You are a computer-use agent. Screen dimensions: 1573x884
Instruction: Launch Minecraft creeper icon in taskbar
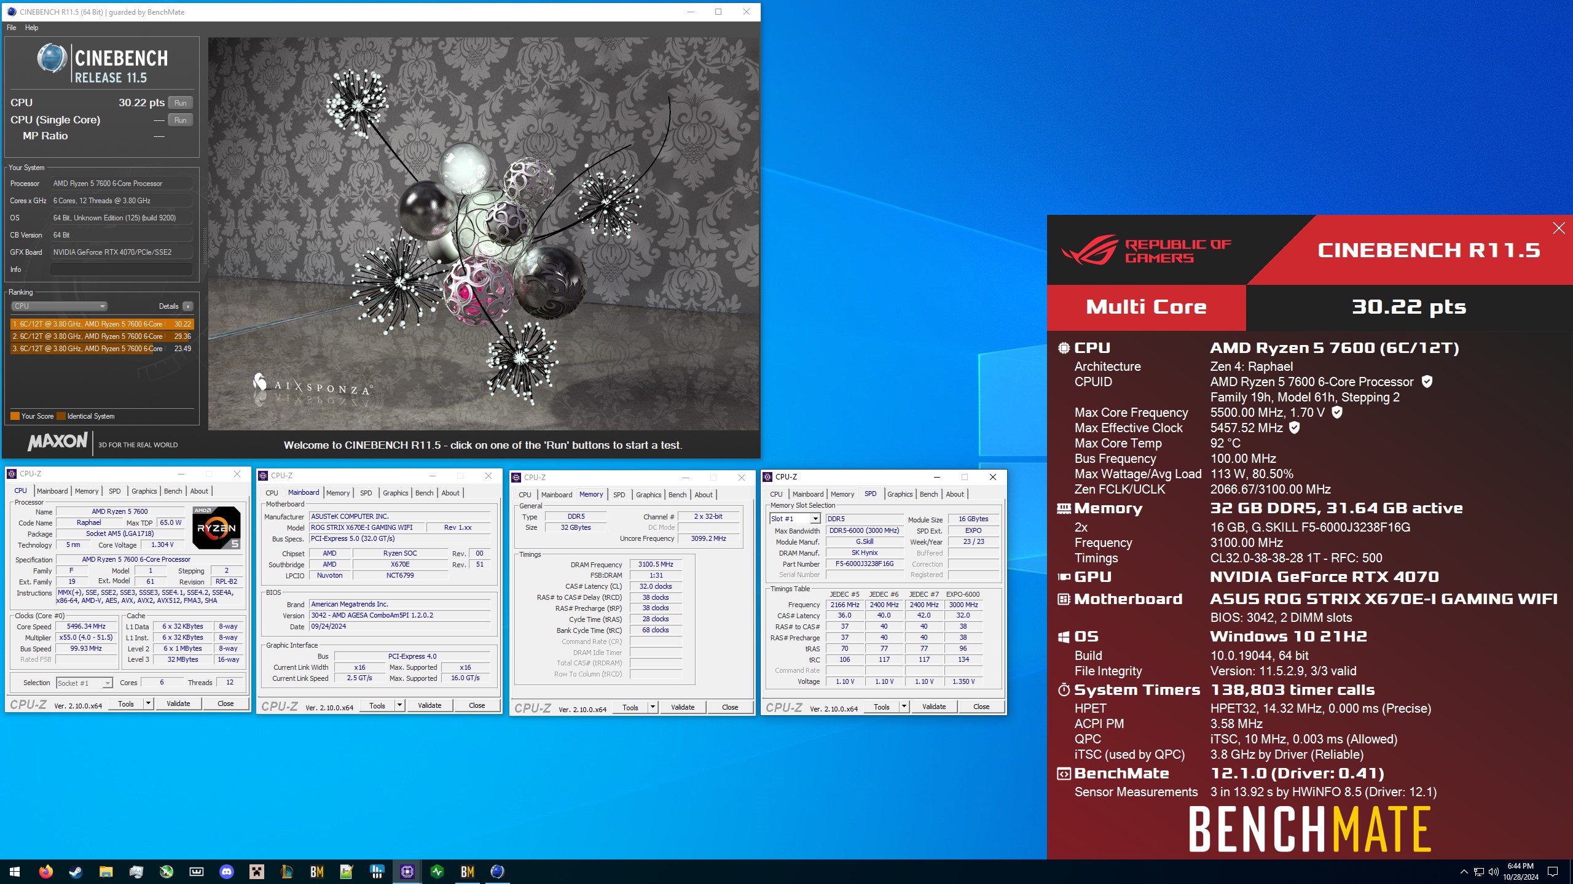click(256, 871)
